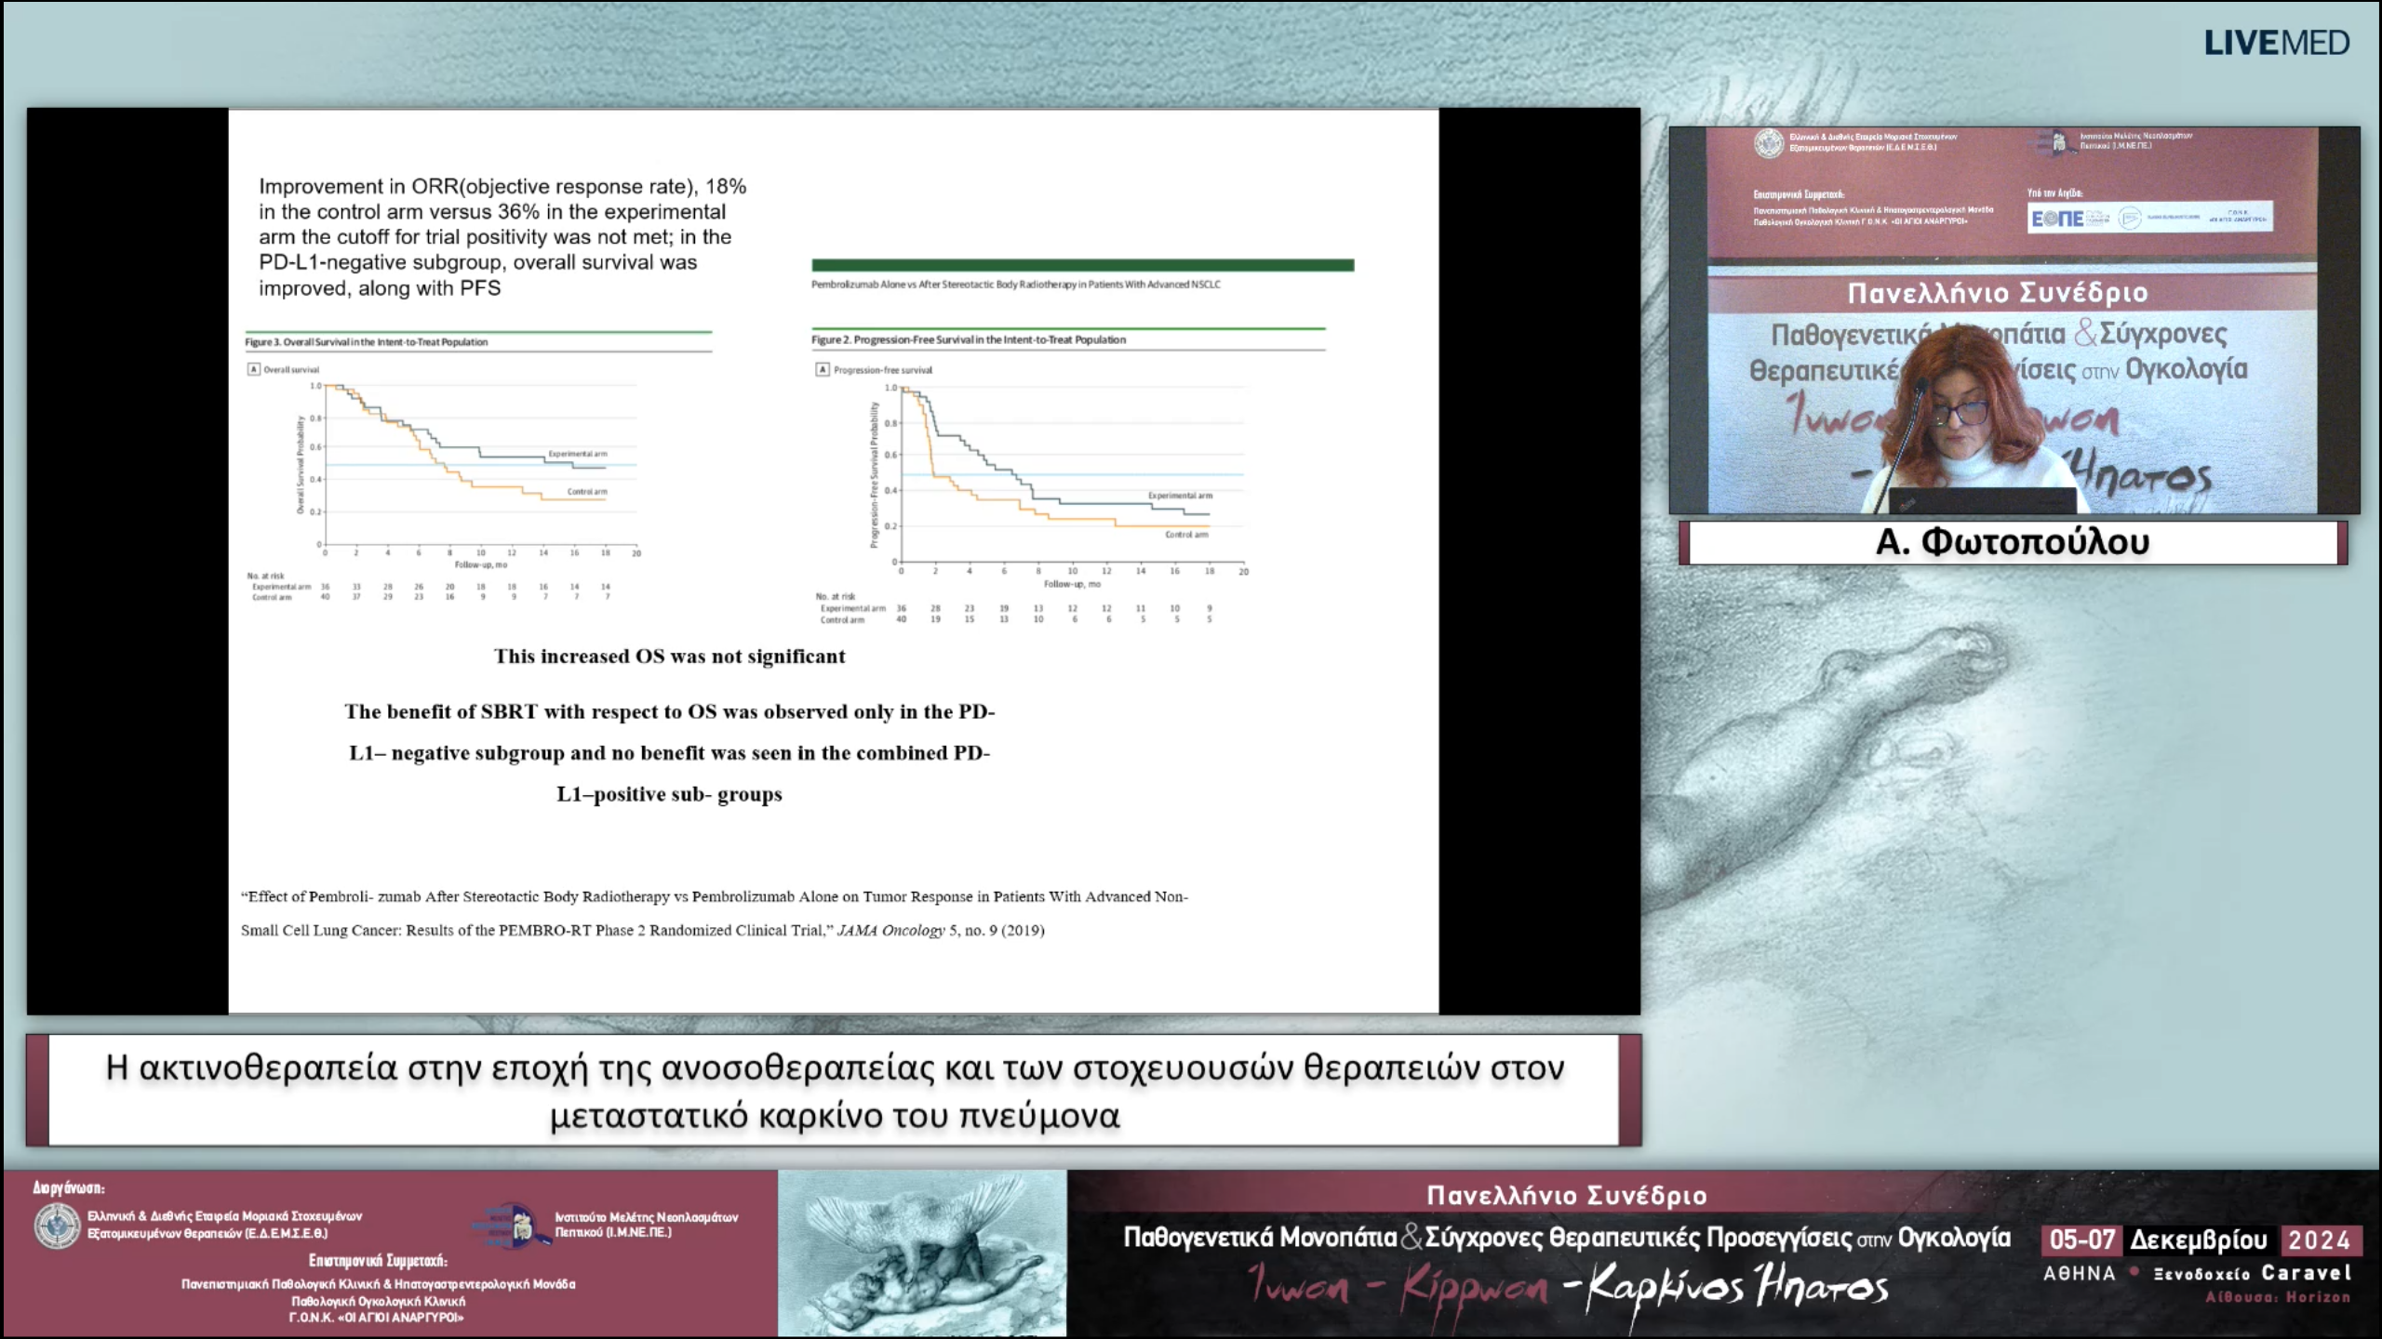
Task: Click 'This increased OS was not significant' text
Action: pos(669,656)
